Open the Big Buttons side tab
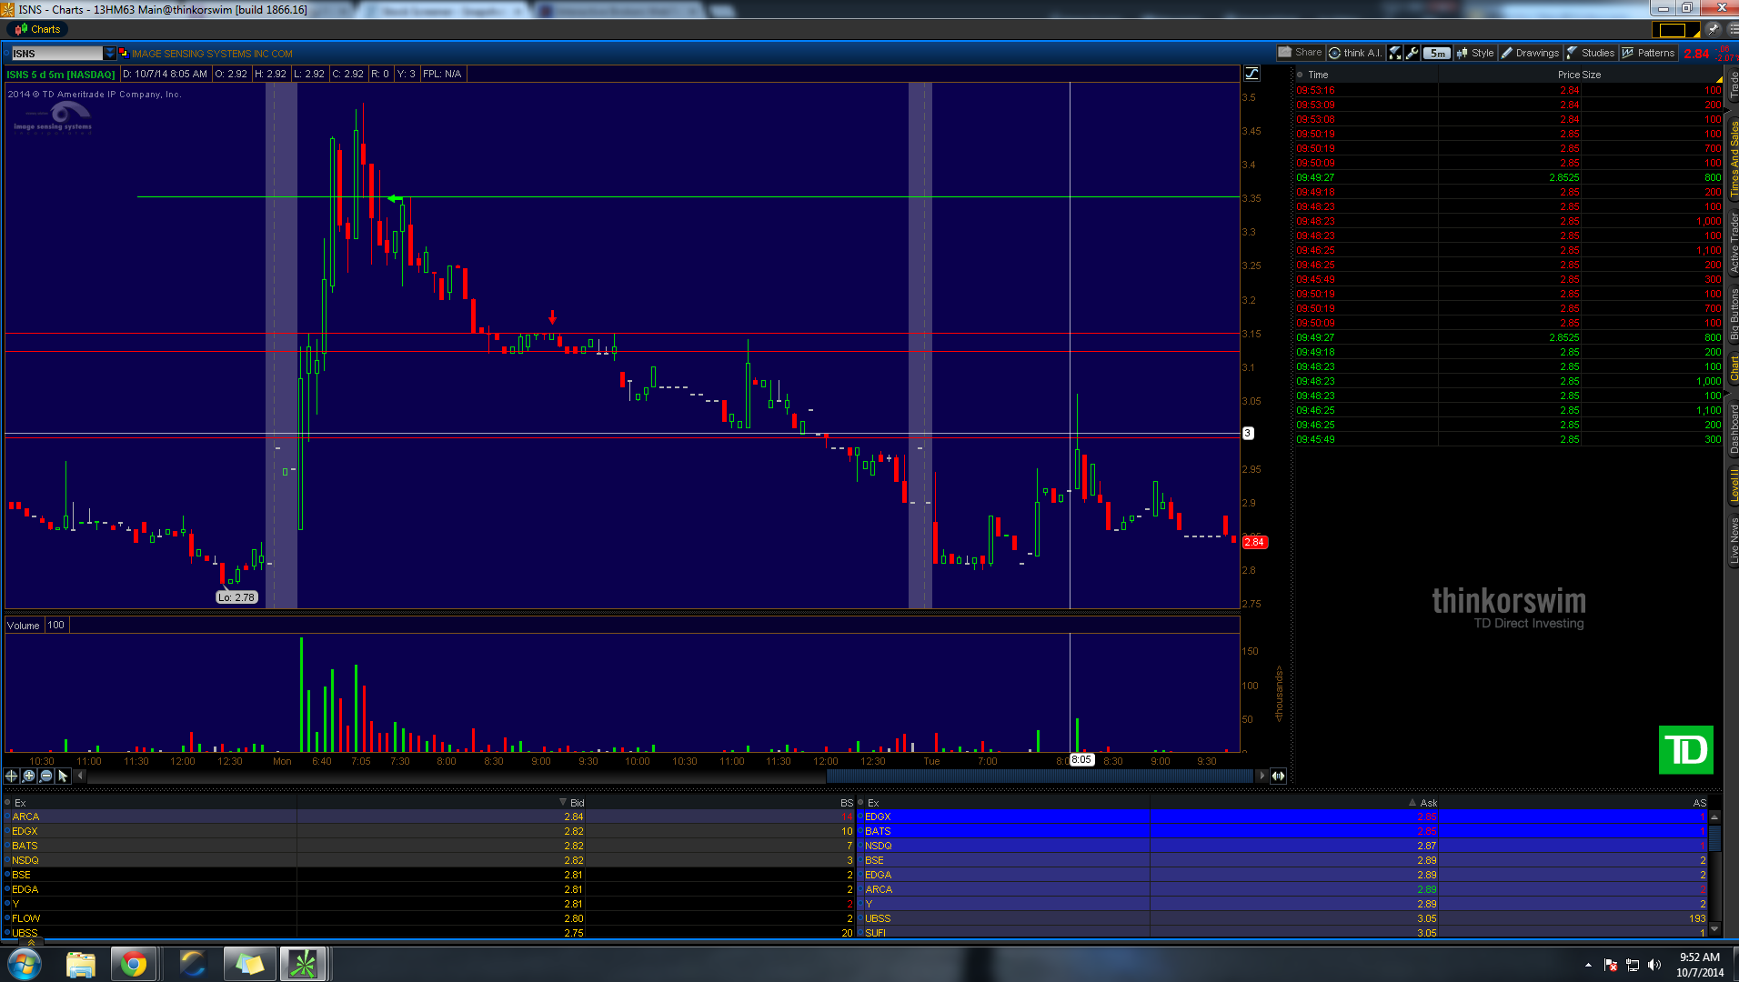The width and height of the screenshot is (1739, 982). (x=1733, y=314)
